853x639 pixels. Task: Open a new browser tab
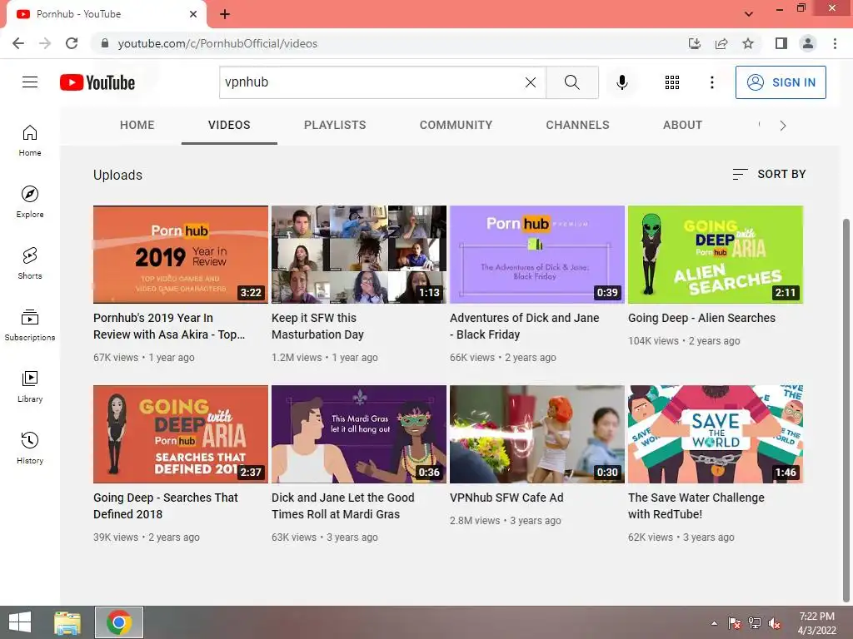[x=225, y=14]
